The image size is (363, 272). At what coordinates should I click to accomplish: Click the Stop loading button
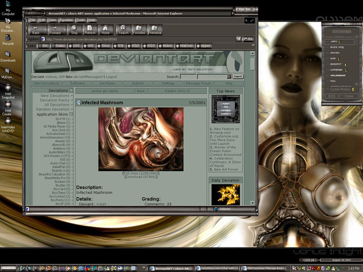[74, 29]
